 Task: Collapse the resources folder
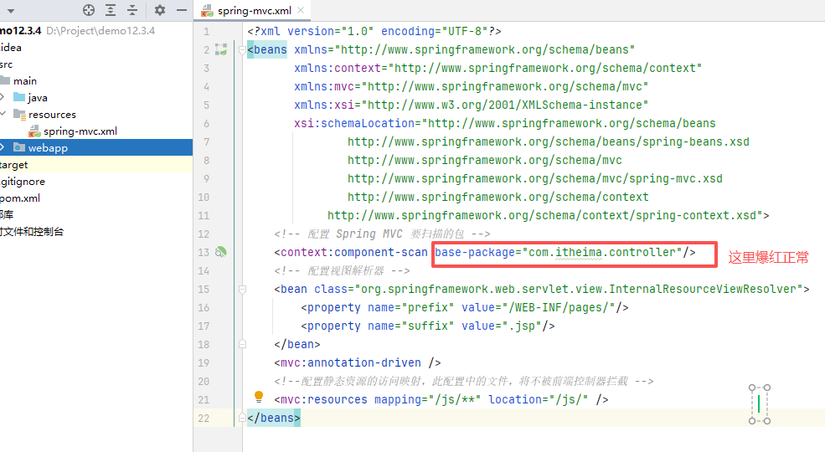click(3, 115)
